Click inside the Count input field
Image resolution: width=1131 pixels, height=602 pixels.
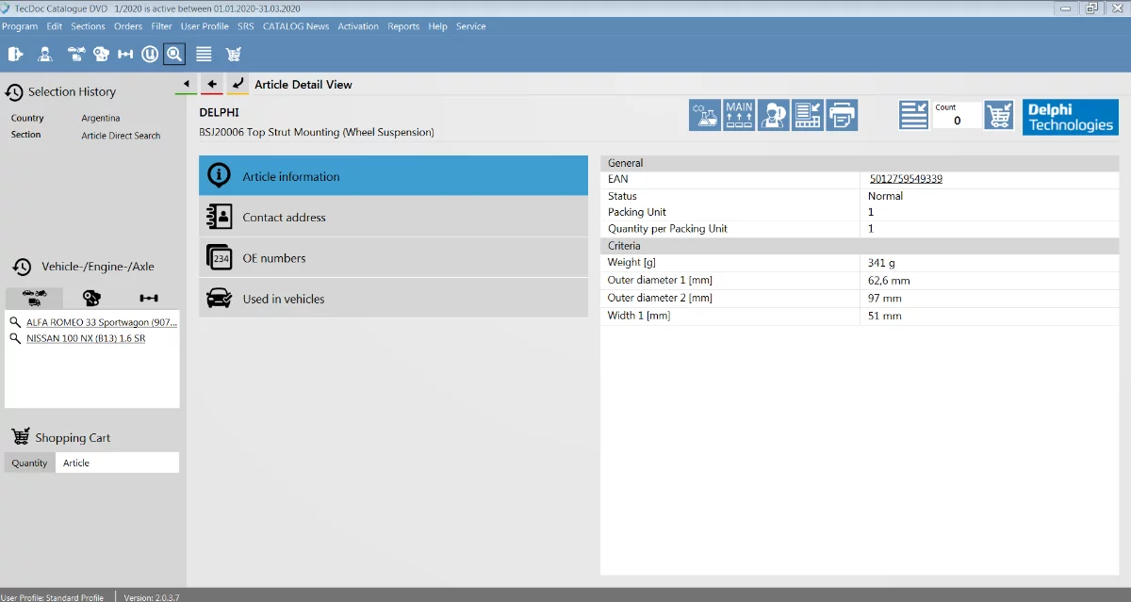[x=957, y=119]
